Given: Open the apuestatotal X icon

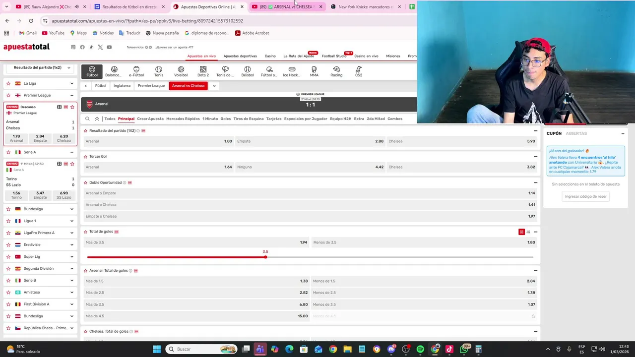Looking at the screenshot, I should 100,47.
